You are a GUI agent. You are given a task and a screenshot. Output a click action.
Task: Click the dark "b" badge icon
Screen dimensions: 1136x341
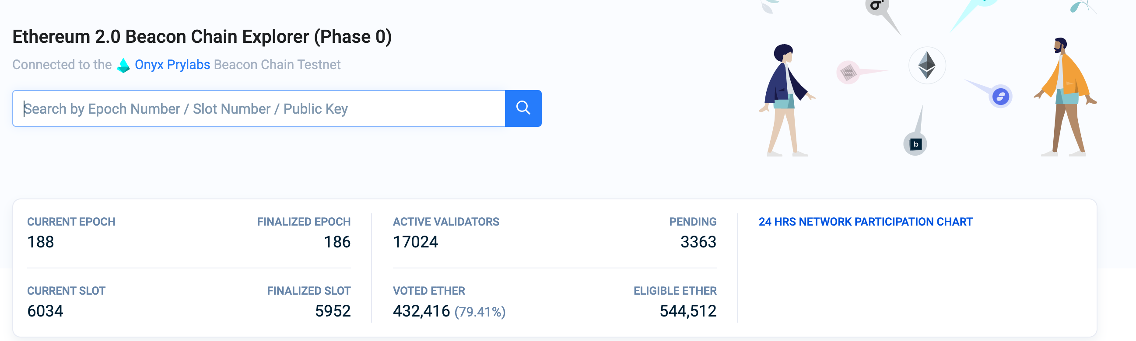coord(915,144)
